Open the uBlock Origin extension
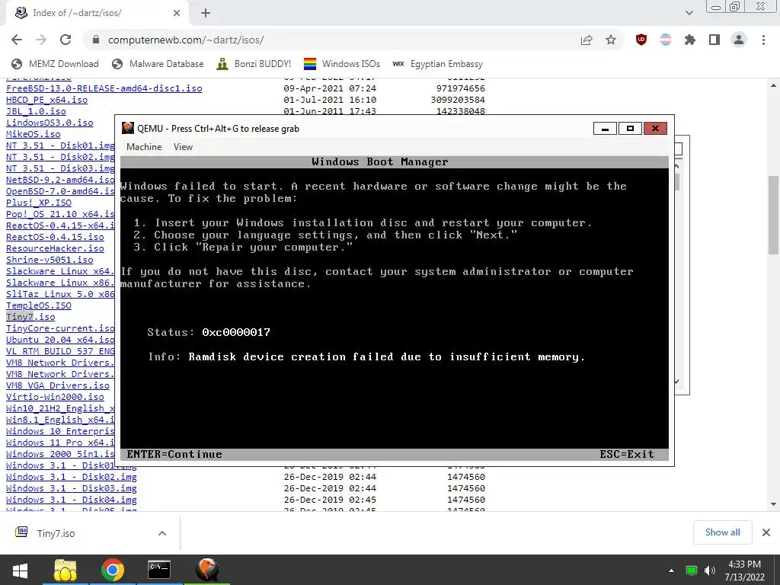This screenshot has height=585, width=780. 641,40
